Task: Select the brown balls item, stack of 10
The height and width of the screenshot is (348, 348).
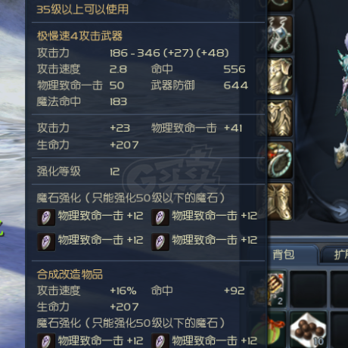Action: coord(308,329)
